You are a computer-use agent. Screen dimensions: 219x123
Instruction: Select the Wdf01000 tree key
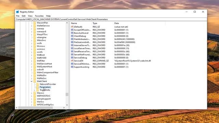pos(41,58)
